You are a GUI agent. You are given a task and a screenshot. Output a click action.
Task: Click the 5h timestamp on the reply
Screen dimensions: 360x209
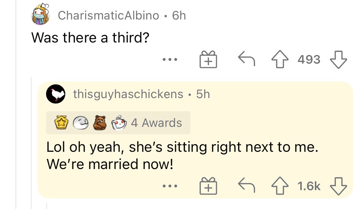[x=203, y=94]
